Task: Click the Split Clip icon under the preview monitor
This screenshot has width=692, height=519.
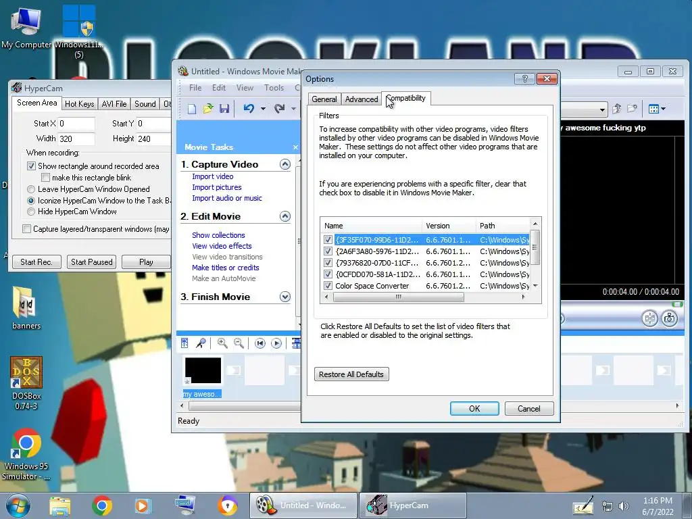Action: (649, 319)
